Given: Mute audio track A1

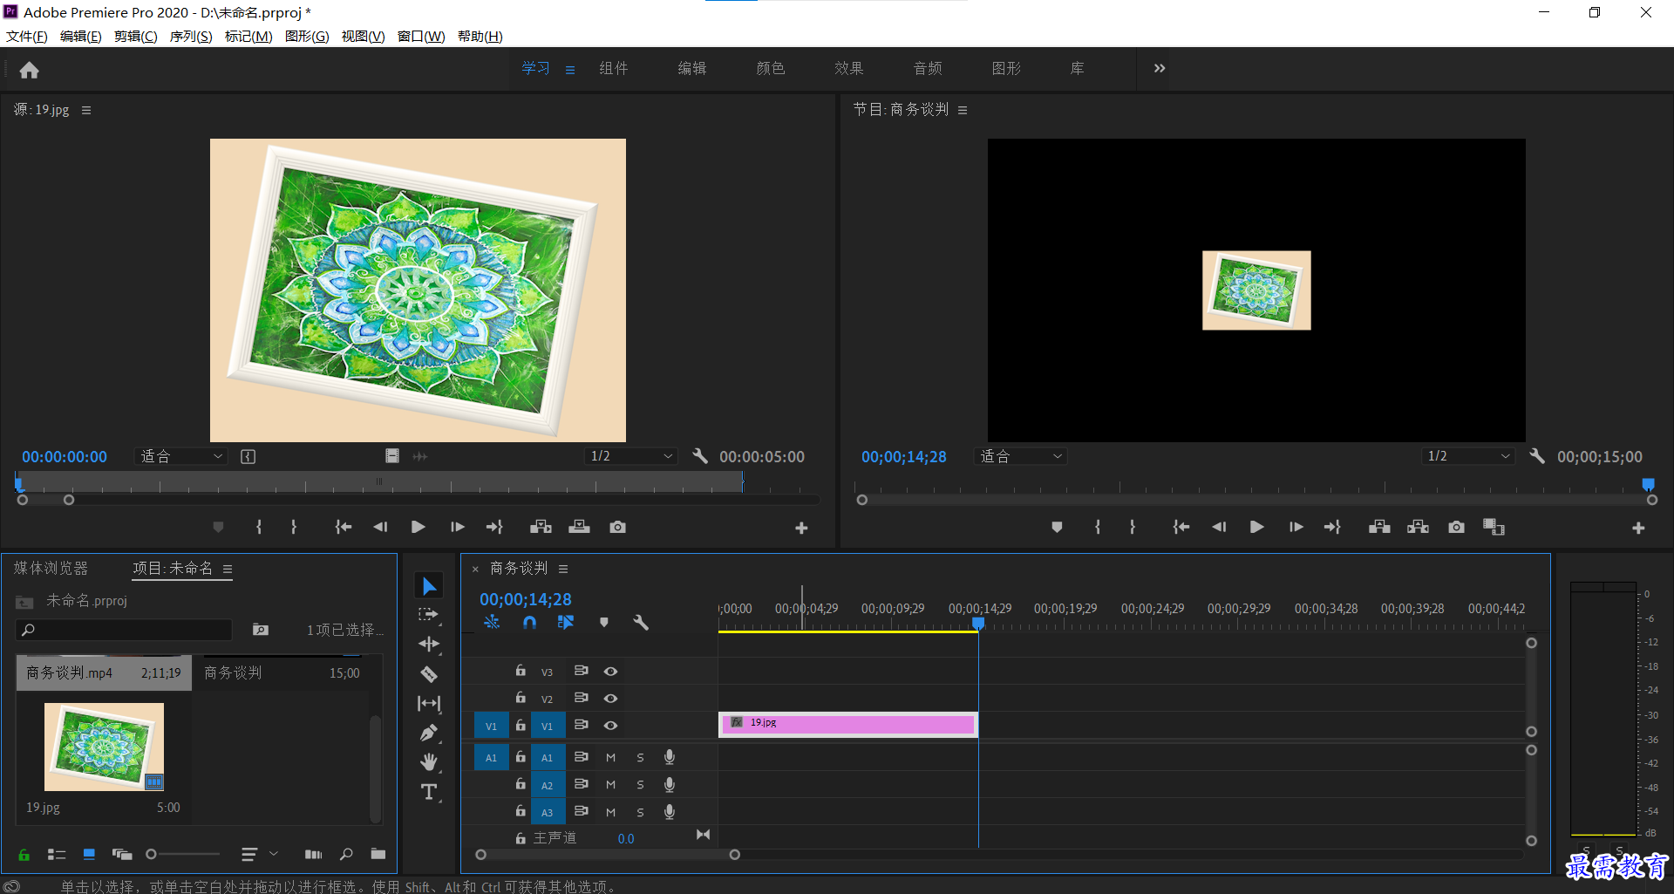Looking at the screenshot, I should point(610,758).
